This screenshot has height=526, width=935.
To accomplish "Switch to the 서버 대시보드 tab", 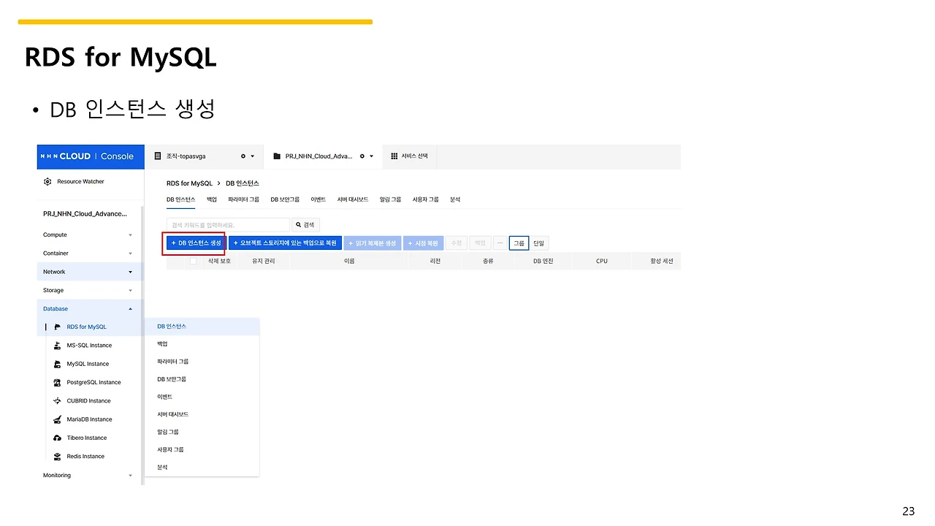I will 353,199.
